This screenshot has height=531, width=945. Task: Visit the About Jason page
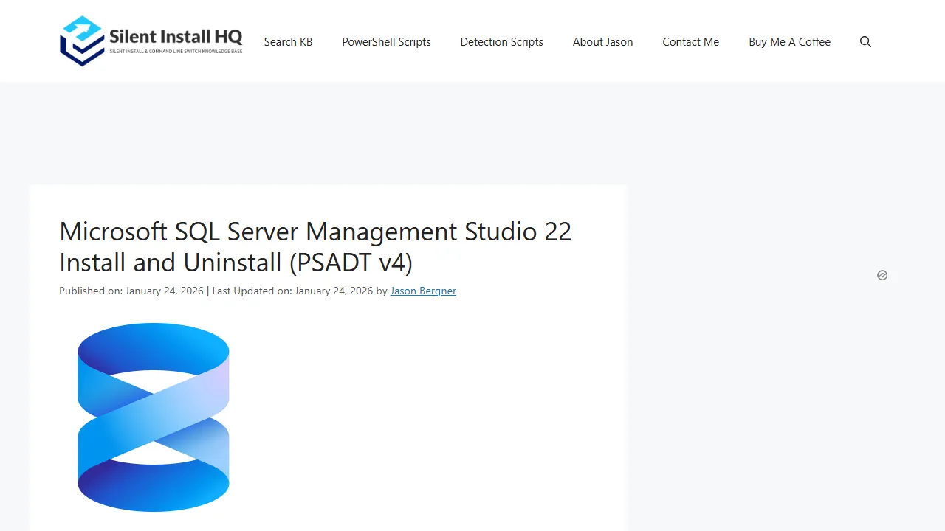click(602, 42)
